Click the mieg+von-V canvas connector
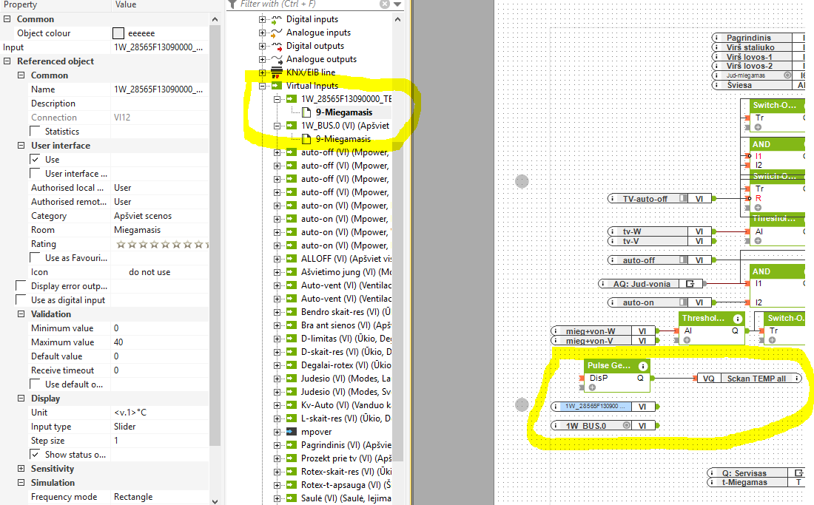The image size is (814, 505). (x=603, y=341)
